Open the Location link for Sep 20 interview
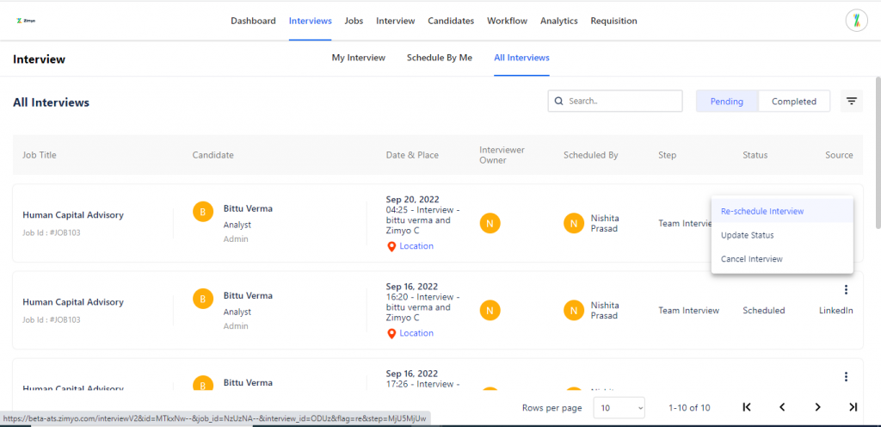881x427 pixels. [416, 246]
